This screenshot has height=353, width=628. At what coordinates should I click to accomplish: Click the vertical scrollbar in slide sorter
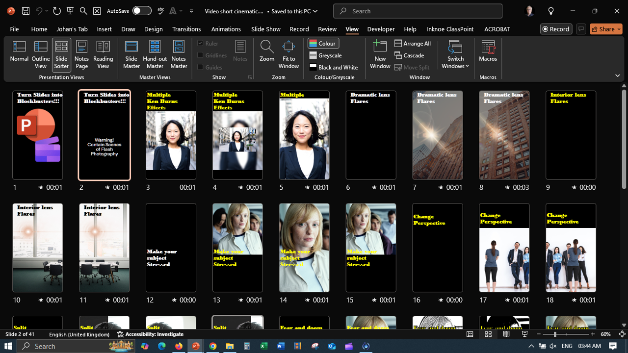pos(624,138)
